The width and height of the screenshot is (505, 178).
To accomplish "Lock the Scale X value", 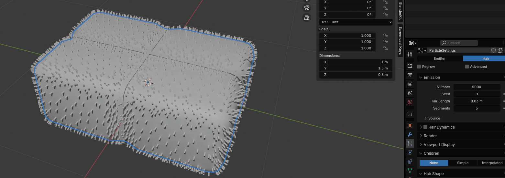I will (385, 36).
